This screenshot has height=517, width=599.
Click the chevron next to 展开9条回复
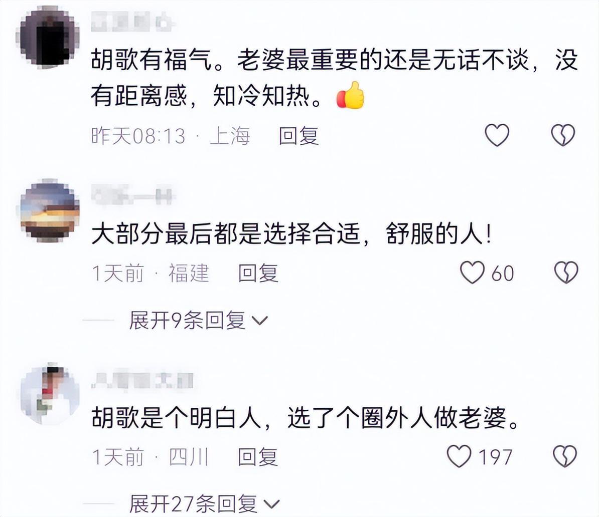click(260, 321)
